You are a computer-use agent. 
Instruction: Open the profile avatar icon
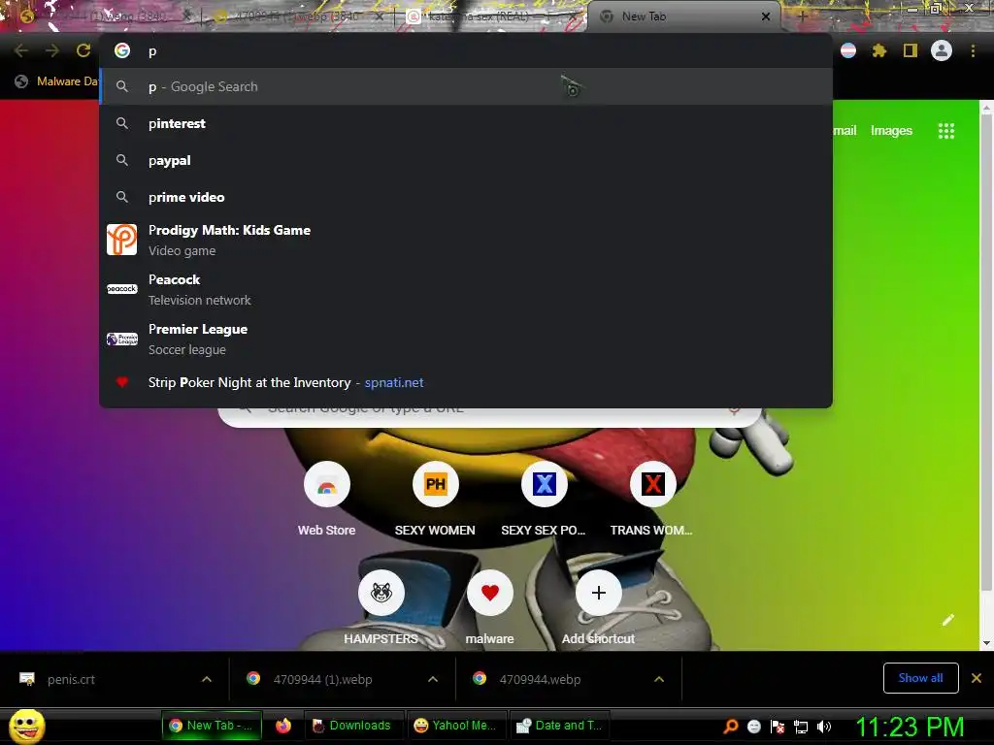[x=942, y=50]
